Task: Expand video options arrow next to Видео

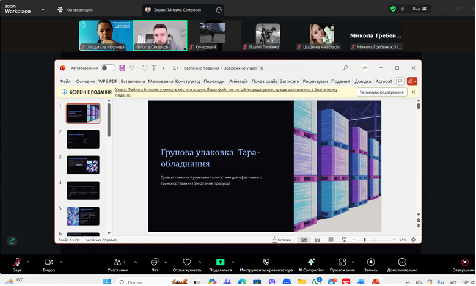Action: (x=61, y=261)
